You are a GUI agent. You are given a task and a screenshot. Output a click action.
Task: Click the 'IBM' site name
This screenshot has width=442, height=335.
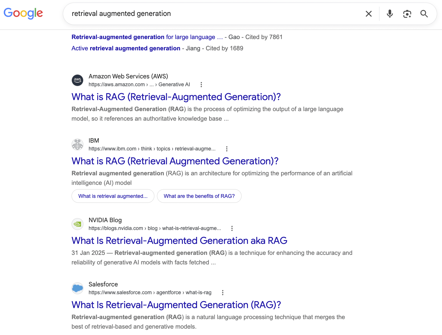[x=94, y=141]
